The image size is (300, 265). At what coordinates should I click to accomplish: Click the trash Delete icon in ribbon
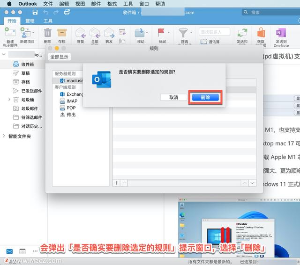click(47, 32)
